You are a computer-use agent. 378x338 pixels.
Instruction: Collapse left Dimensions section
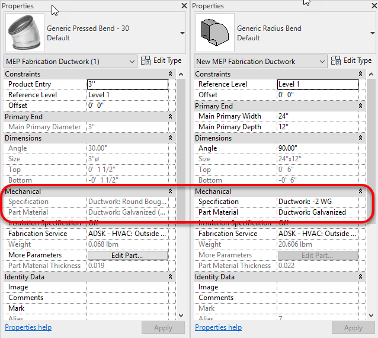tap(171, 138)
